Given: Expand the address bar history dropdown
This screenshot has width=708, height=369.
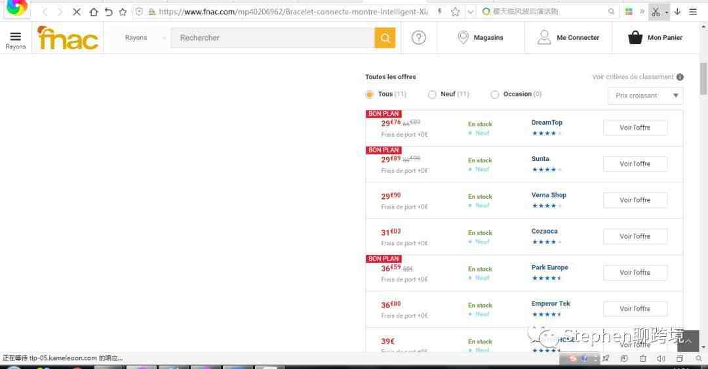Looking at the screenshot, I should [x=471, y=12].
